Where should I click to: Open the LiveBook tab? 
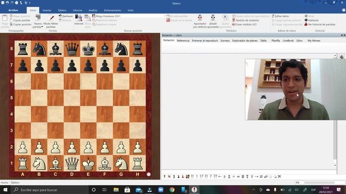click(288, 41)
